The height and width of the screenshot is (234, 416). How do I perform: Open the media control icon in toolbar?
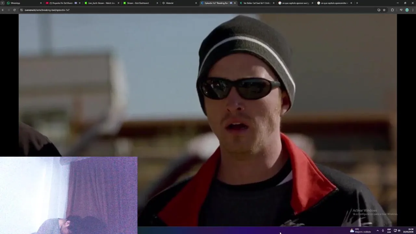(401, 10)
